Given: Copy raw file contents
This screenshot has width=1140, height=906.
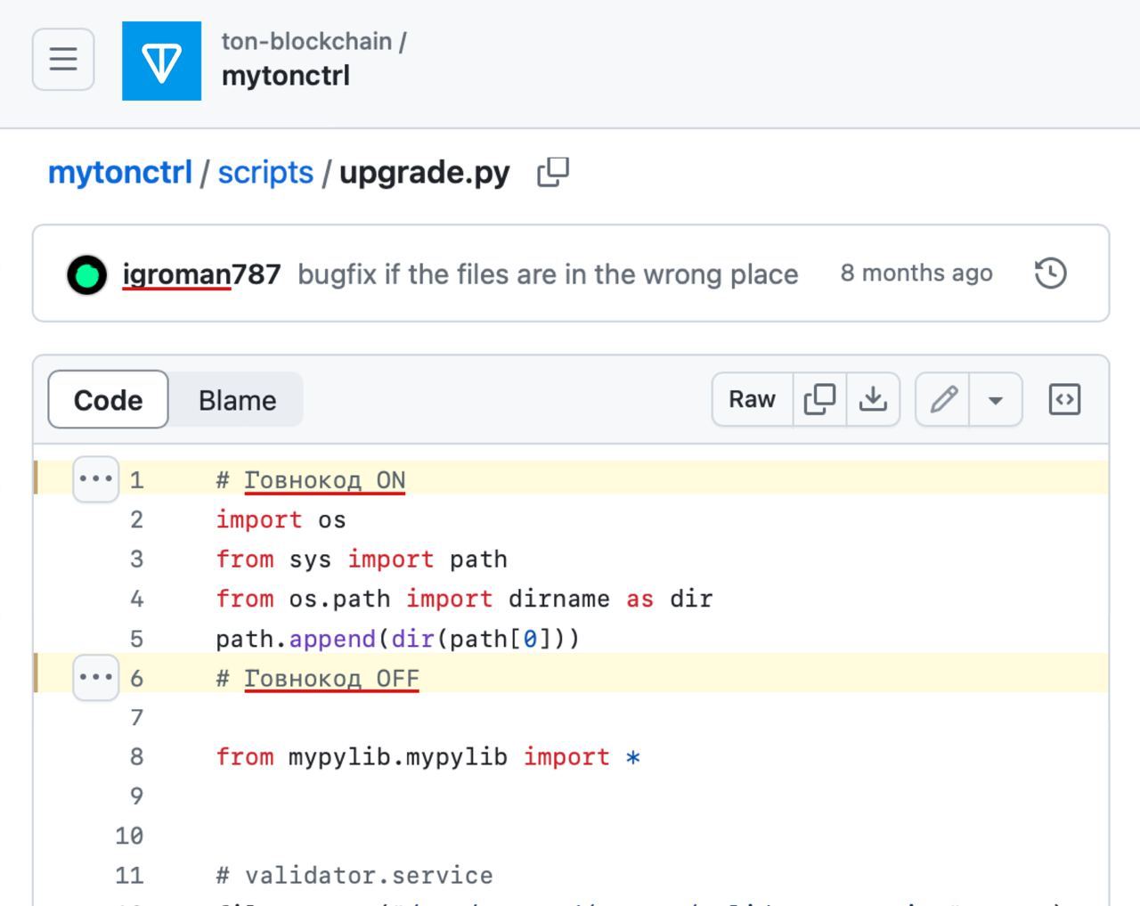Looking at the screenshot, I should [x=819, y=400].
